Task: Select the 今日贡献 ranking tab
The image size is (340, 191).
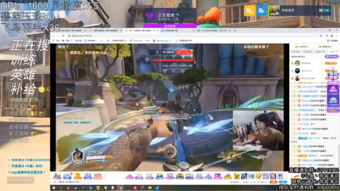Action: (x=295, y=51)
